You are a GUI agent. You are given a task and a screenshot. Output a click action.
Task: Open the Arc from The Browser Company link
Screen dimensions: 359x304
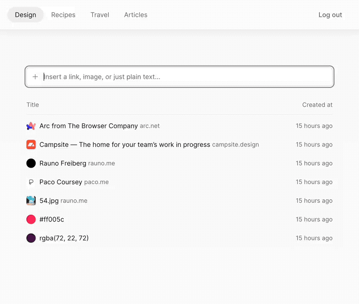[88, 126]
